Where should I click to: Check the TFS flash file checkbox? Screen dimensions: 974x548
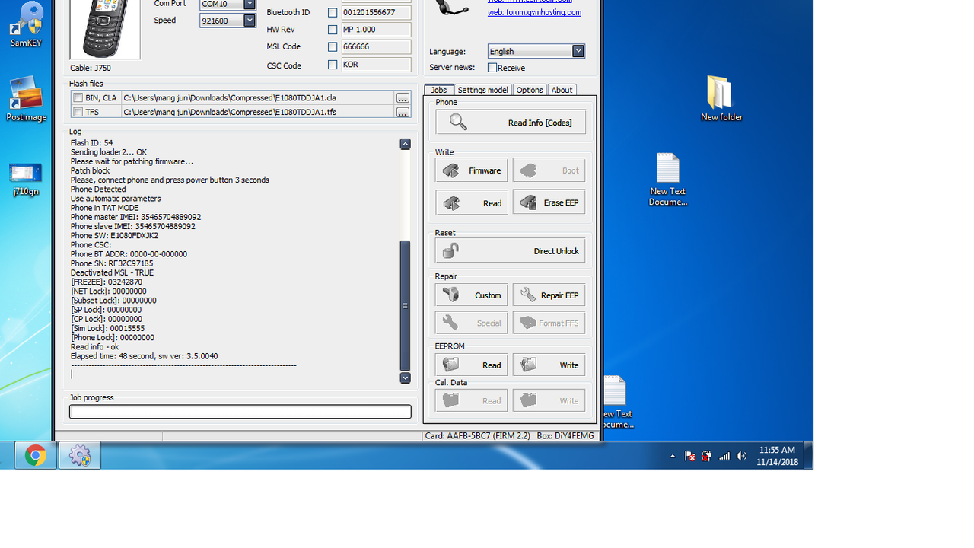point(78,112)
